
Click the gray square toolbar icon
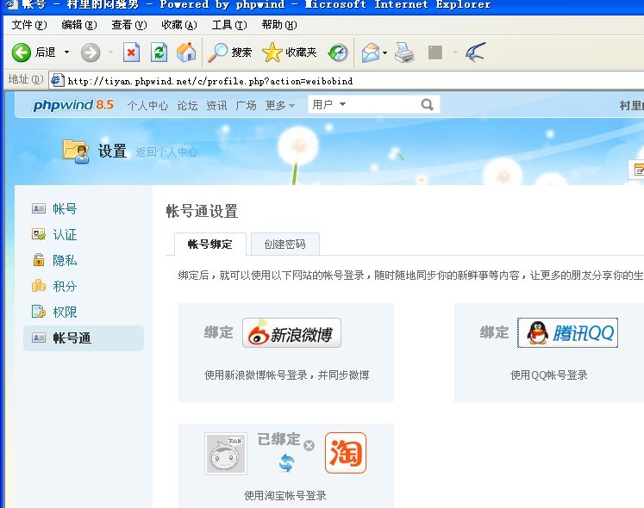(435, 53)
